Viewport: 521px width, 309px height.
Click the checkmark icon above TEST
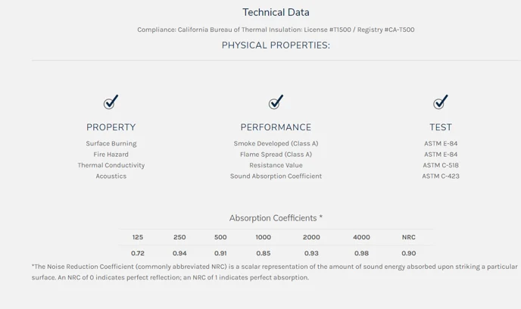coord(441,102)
